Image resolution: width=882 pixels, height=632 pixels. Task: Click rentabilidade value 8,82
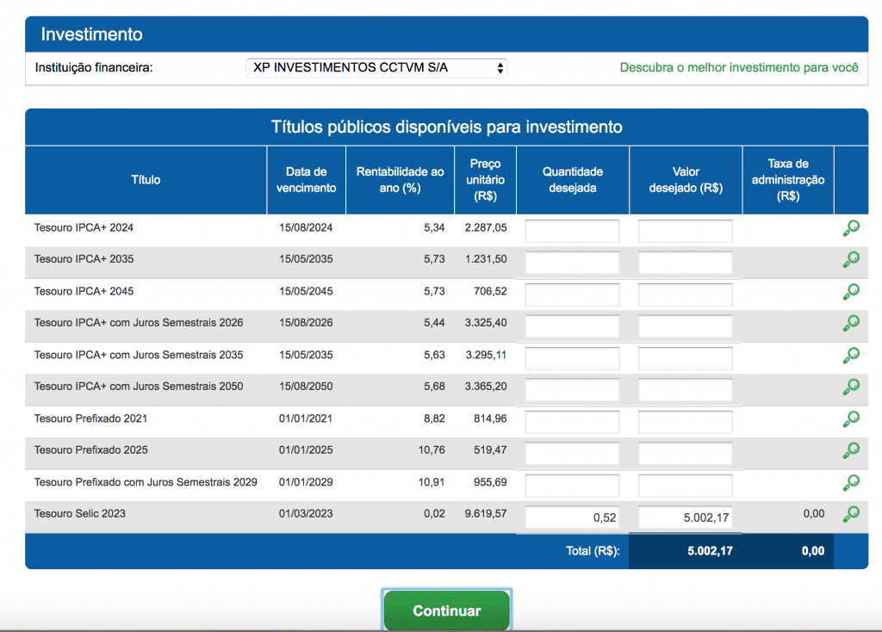click(x=434, y=418)
